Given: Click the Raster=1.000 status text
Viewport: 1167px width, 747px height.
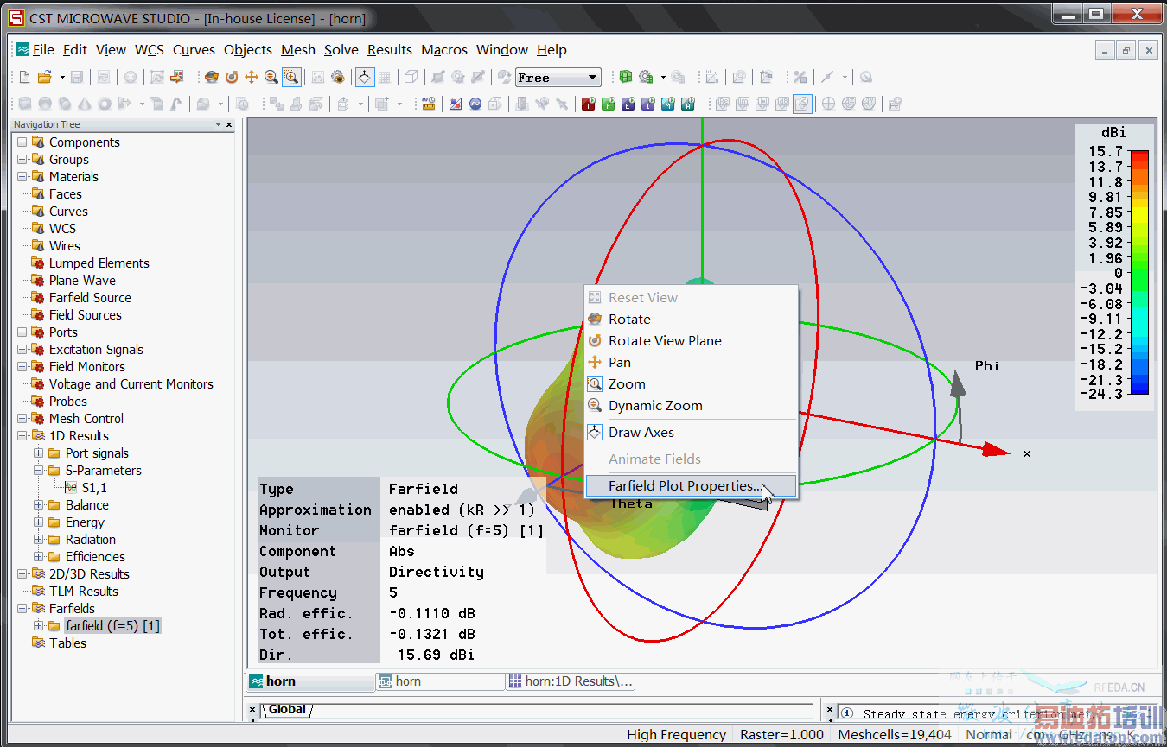Looking at the screenshot, I should (781, 735).
